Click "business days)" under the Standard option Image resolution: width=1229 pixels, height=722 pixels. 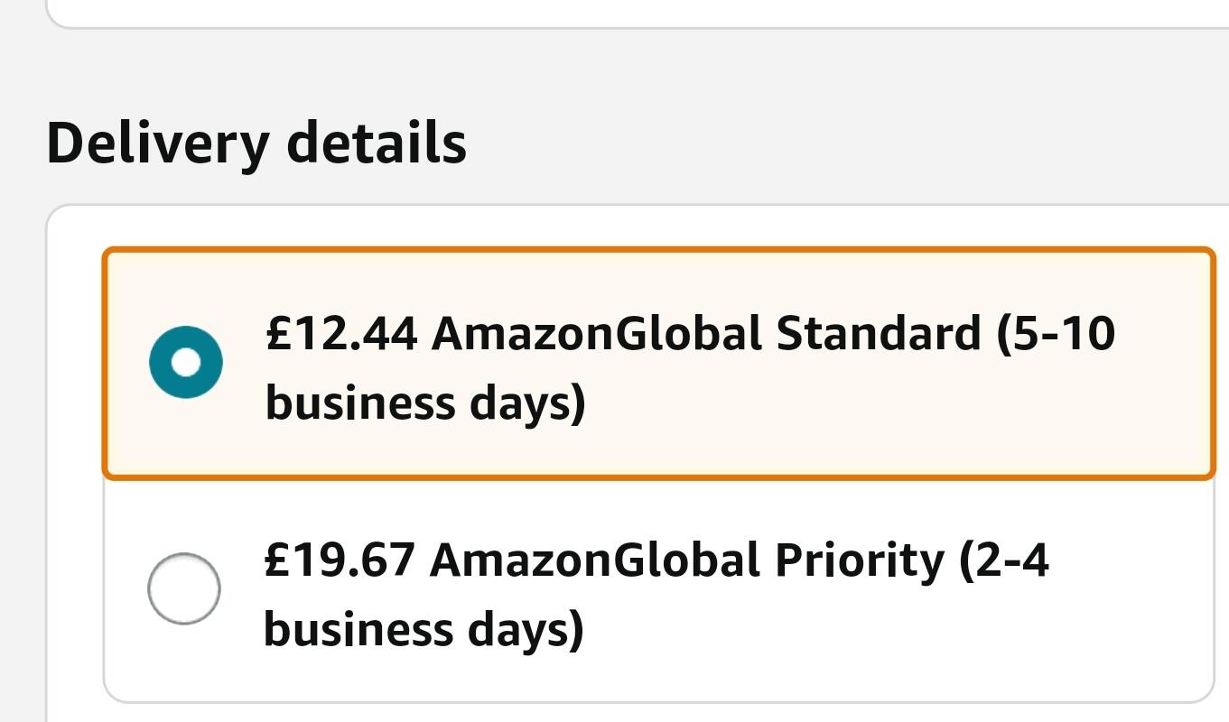coord(424,403)
